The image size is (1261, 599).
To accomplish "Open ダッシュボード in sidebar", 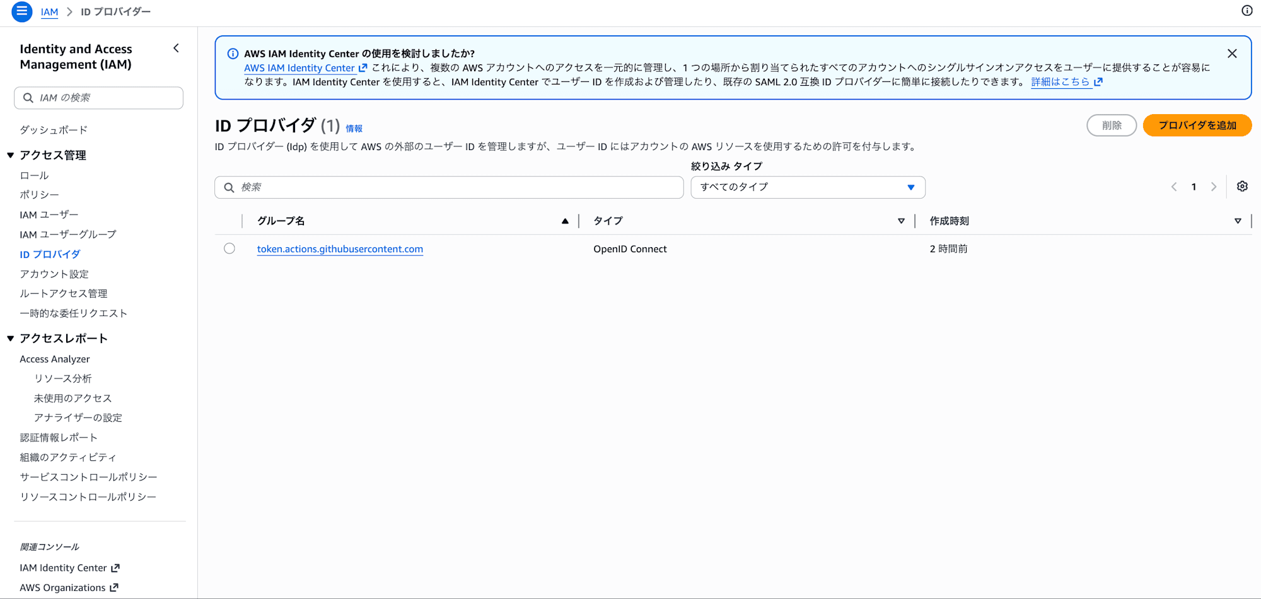I will click(x=54, y=130).
